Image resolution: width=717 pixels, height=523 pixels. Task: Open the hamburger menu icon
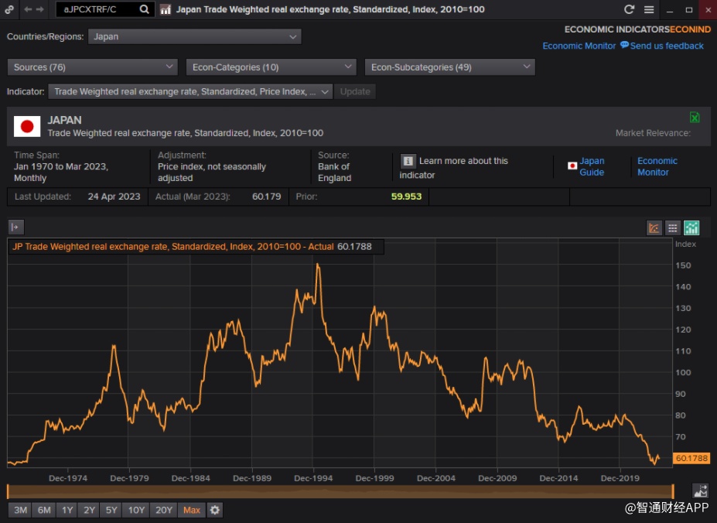649,9
